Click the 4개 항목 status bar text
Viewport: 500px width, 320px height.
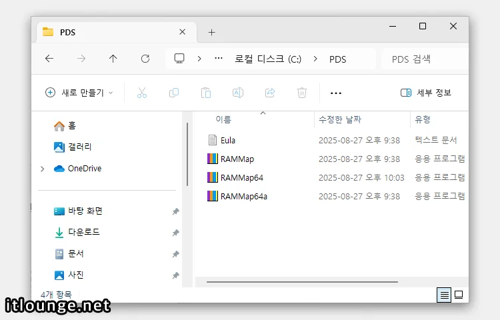pyautogui.click(x=56, y=295)
